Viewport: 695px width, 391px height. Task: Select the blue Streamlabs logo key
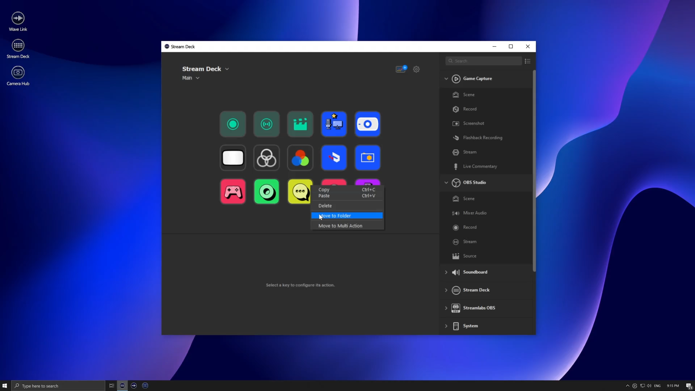click(334, 158)
